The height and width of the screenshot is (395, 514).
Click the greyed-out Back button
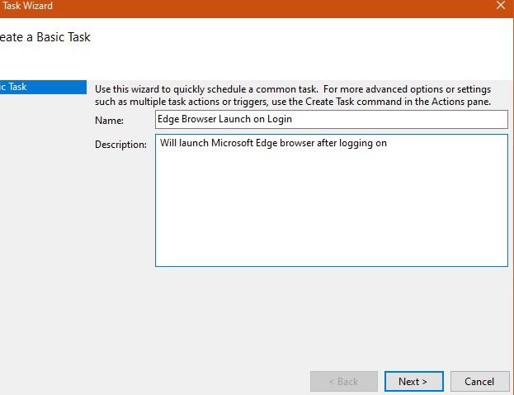343,381
